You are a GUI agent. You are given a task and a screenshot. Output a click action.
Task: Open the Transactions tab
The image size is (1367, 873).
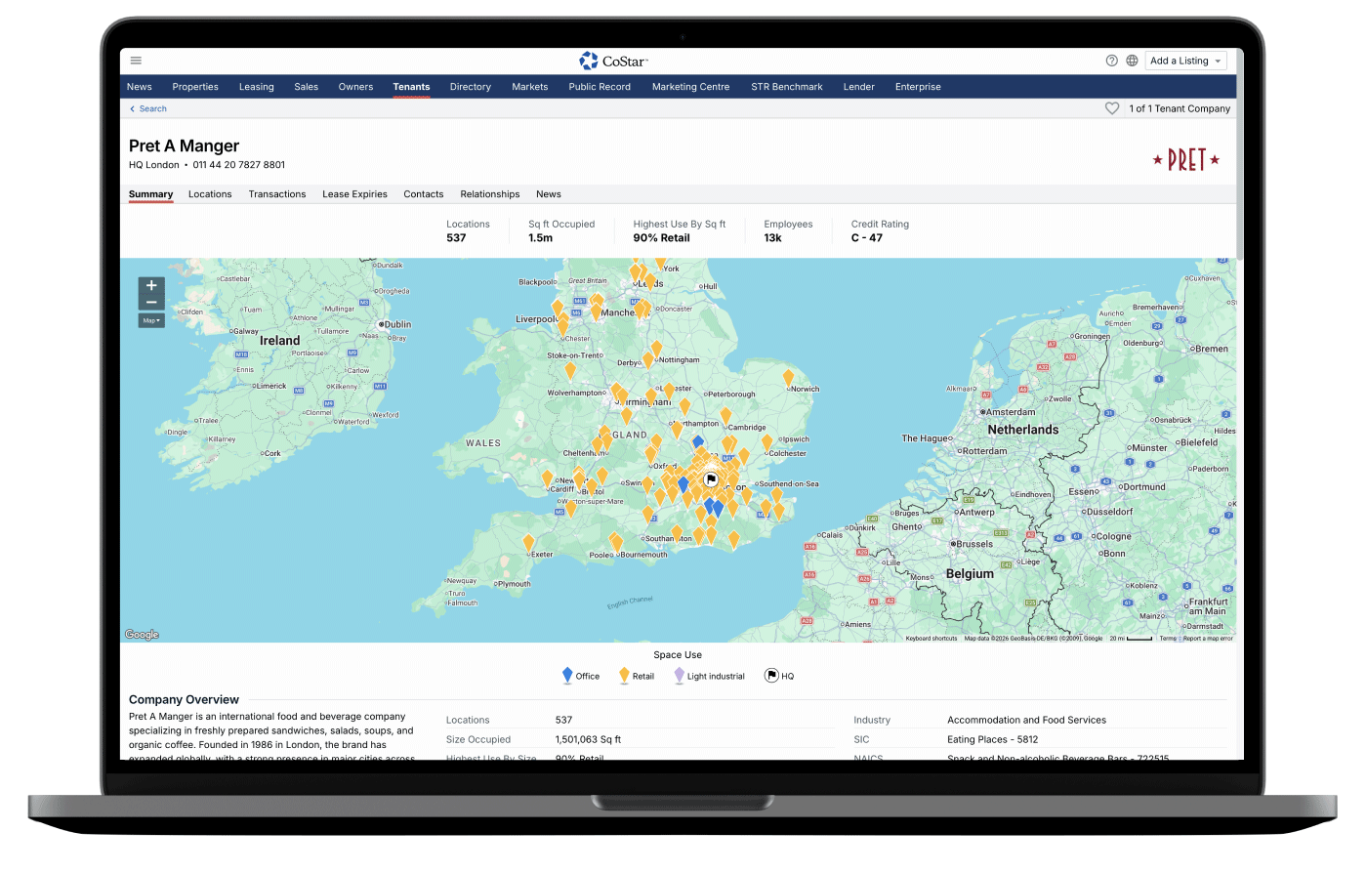[x=277, y=194]
